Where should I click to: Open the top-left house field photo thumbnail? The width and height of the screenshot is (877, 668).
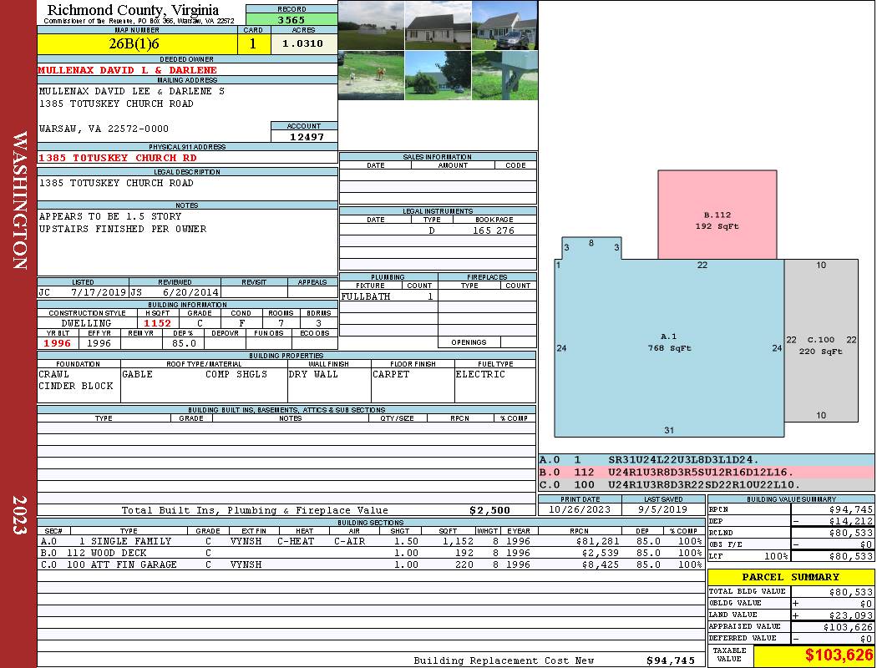pos(371,26)
